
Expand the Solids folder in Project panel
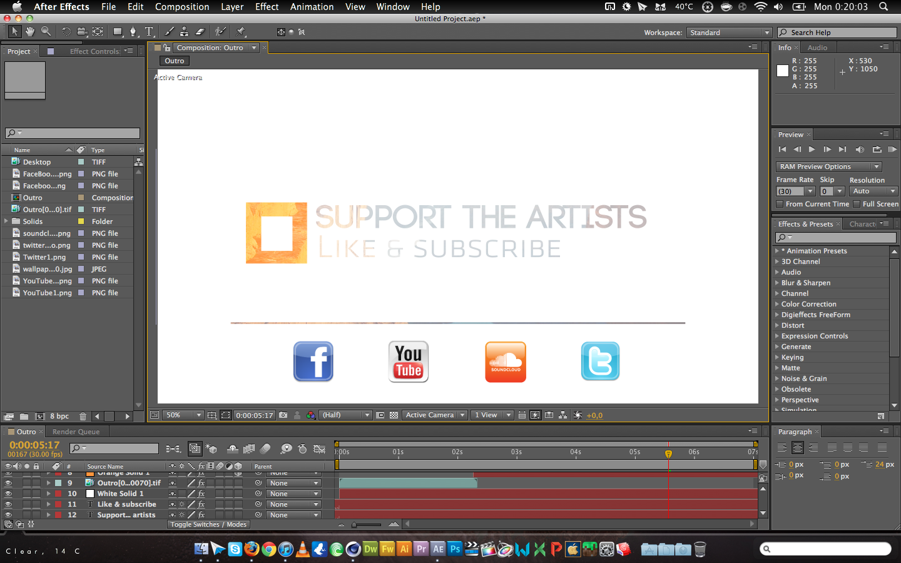pyautogui.click(x=6, y=221)
